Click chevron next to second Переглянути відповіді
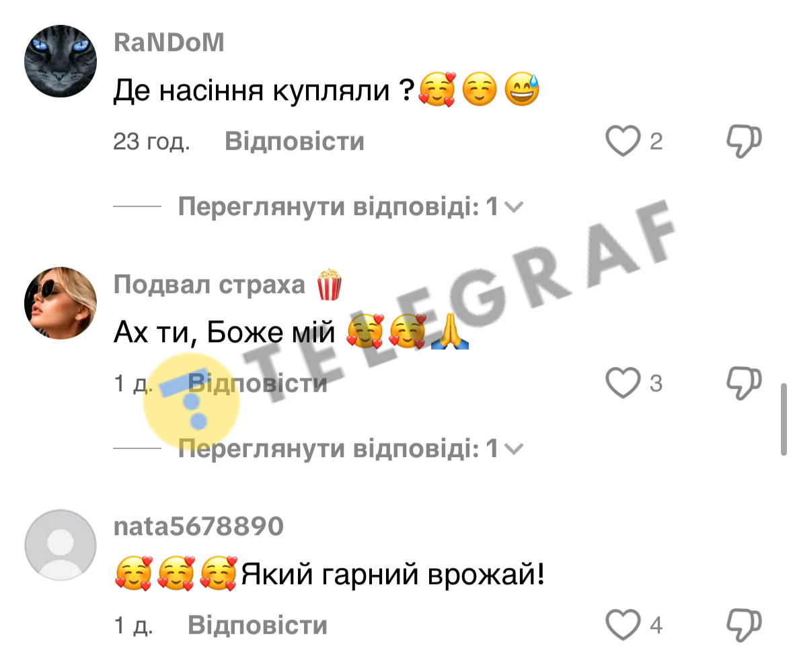Image resolution: width=793 pixels, height=648 pixels. point(514,449)
